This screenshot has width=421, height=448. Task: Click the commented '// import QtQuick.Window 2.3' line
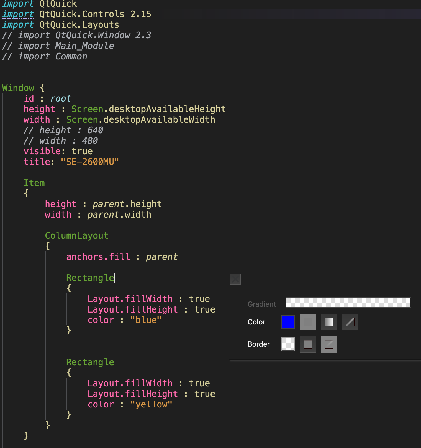(x=77, y=35)
